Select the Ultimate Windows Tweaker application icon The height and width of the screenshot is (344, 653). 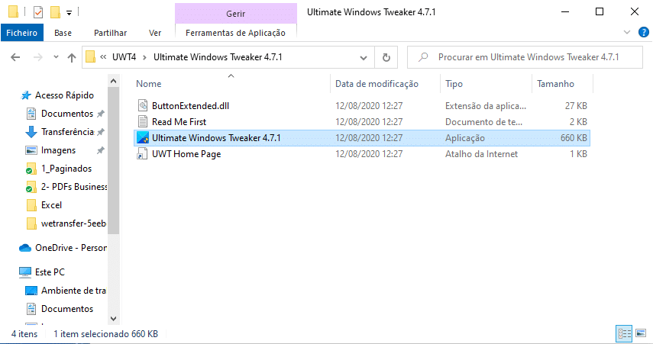pos(142,138)
